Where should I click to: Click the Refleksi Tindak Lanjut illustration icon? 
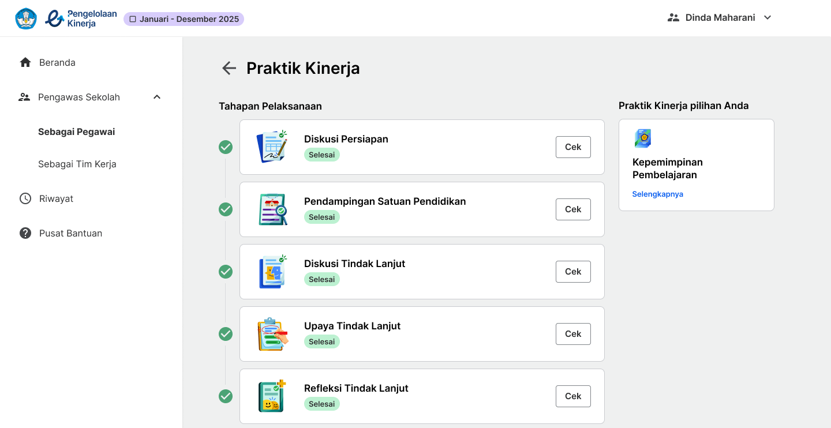tap(272, 396)
